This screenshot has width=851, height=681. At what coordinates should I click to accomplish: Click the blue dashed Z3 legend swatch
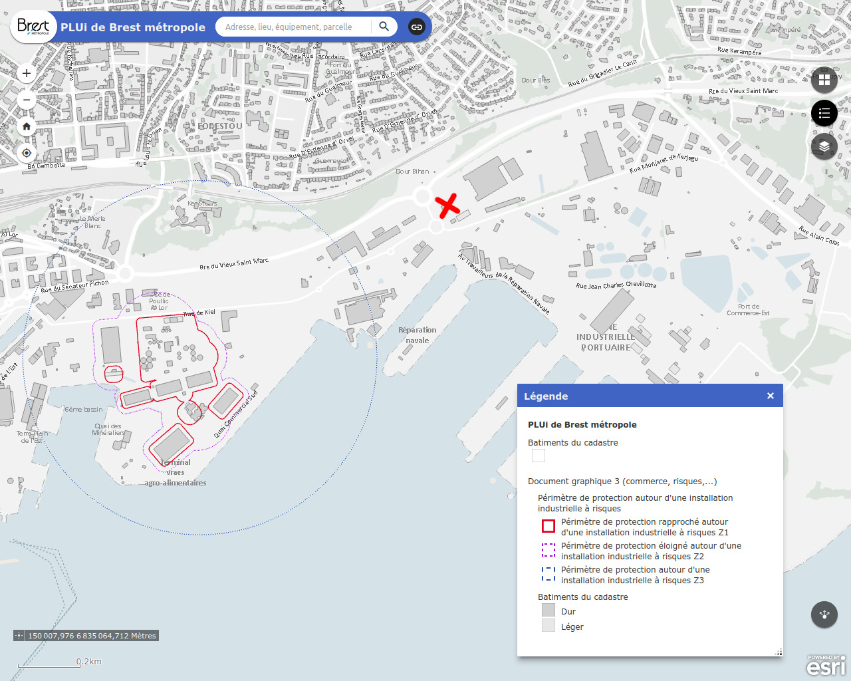click(548, 575)
